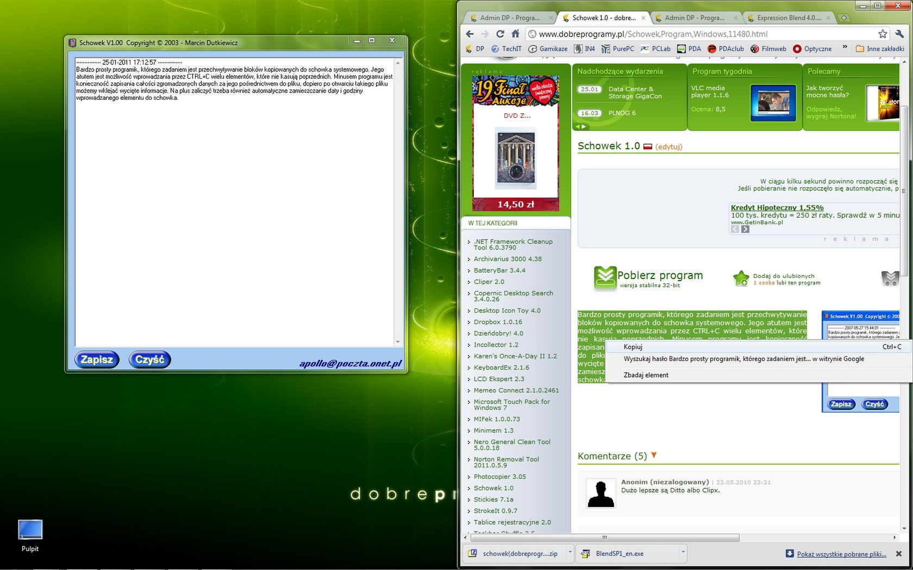Click edytuj link next to title
The image size is (913, 570).
click(669, 147)
